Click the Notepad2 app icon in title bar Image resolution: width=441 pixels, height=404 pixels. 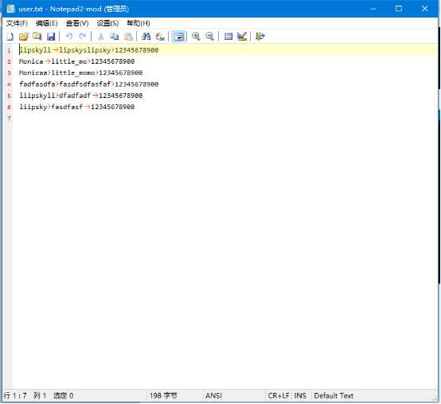coord(10,9)
